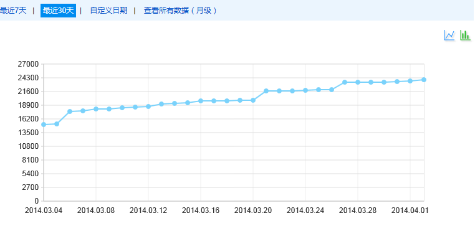Click the data point at 2014.03.04
Viewport: 475px width, 231px height.
pos(44,125)
